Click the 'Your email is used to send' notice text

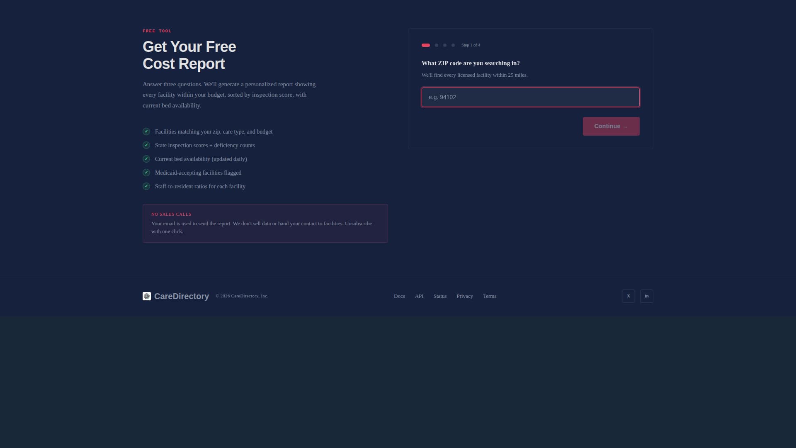[262, 227]
